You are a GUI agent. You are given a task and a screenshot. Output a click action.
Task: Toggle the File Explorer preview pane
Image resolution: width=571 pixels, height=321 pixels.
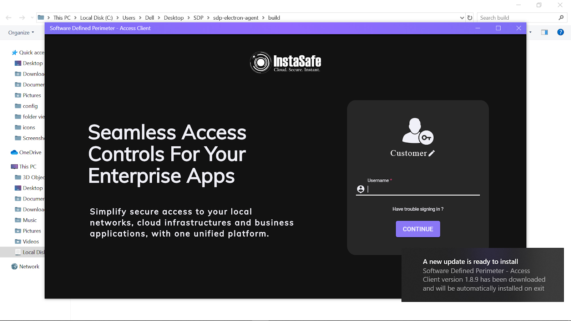click(544, 32)
